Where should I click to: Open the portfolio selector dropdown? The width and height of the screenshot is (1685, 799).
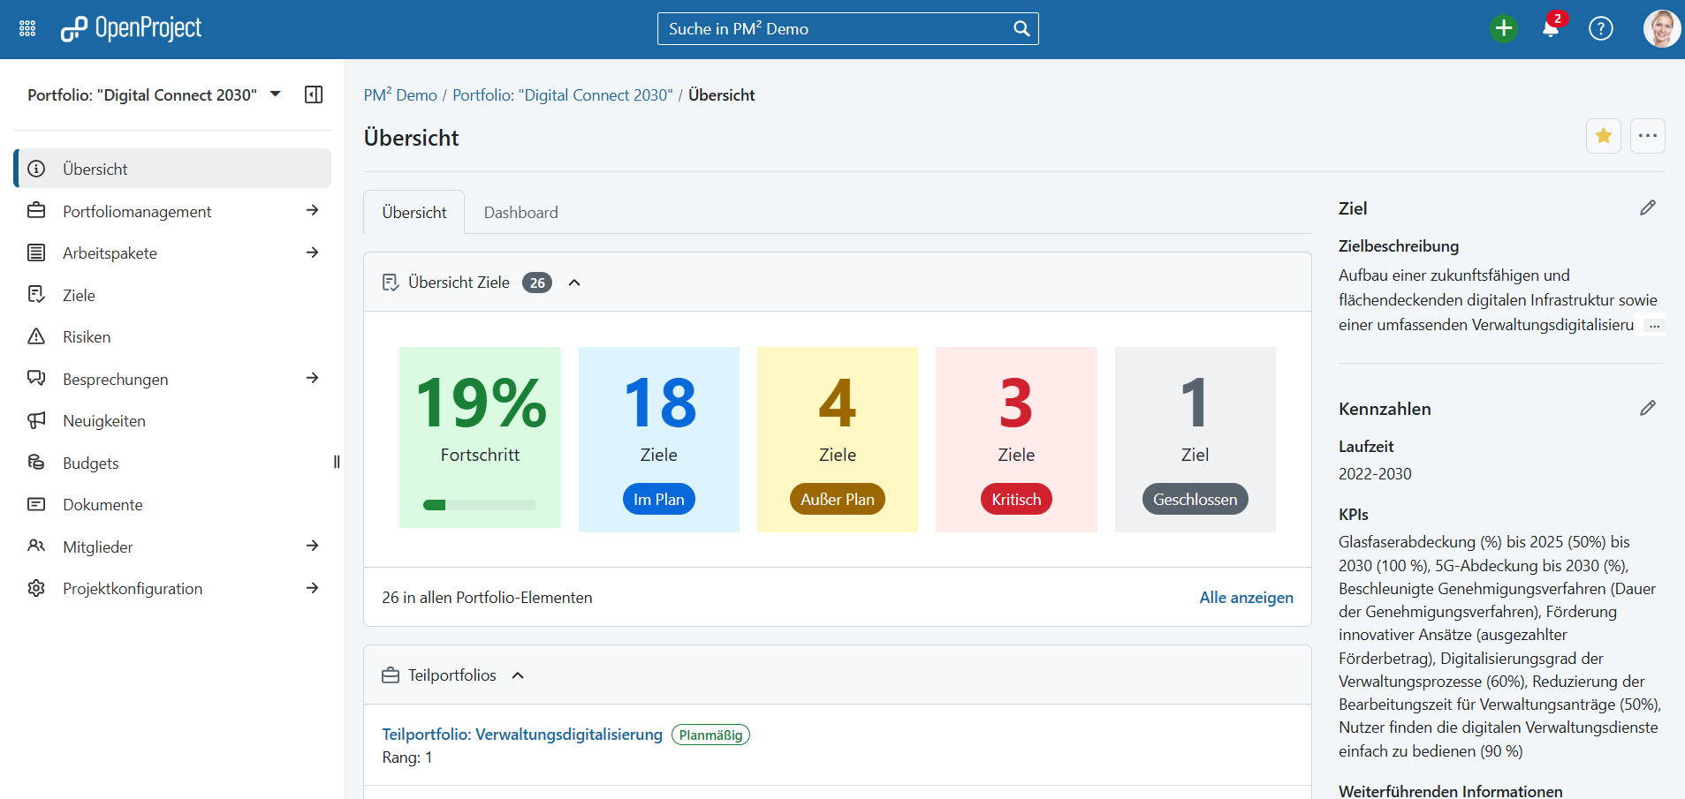(276, 94)
